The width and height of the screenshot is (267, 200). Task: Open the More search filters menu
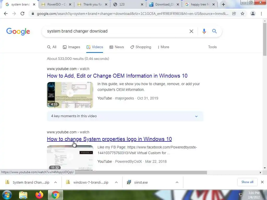[x=163, y=47]
